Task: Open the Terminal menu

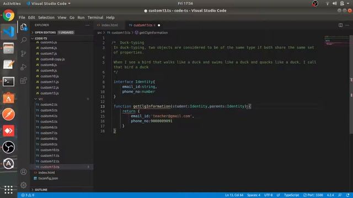Action: (95, 18)
